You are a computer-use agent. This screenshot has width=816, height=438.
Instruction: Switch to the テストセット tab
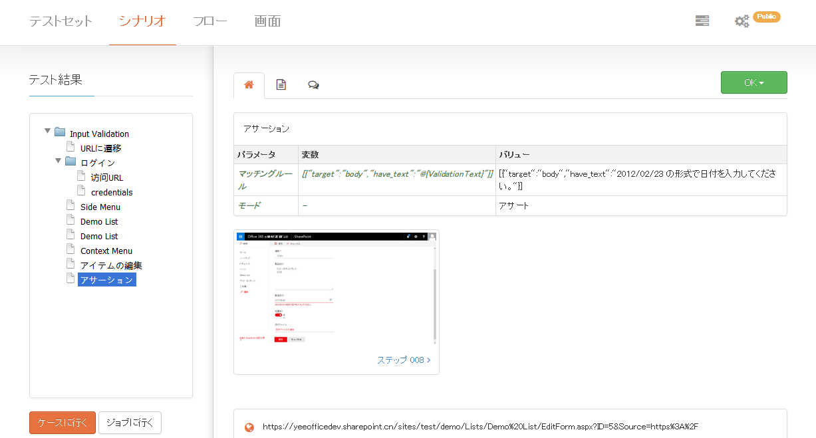click(x=61, y=21)
